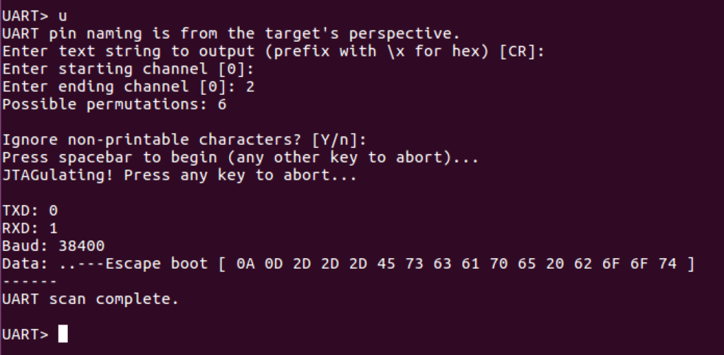Click the Possible permutations: 6 line

point(115,105)
